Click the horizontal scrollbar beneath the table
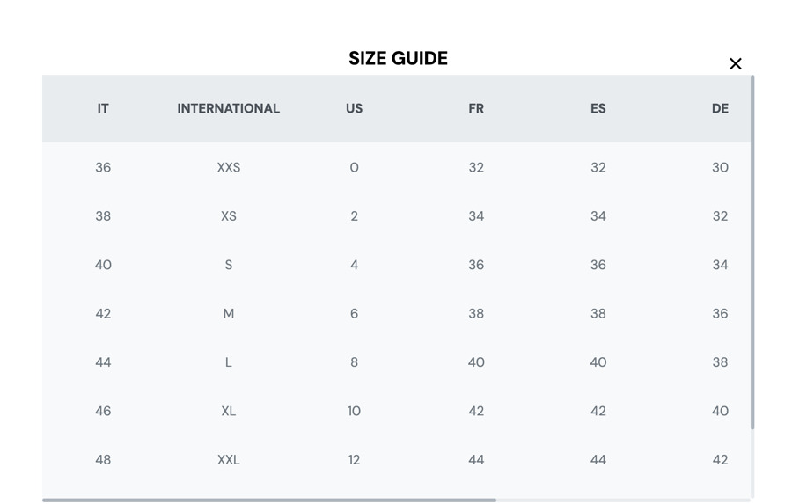792x504 pixels. (x=269, y=500)
